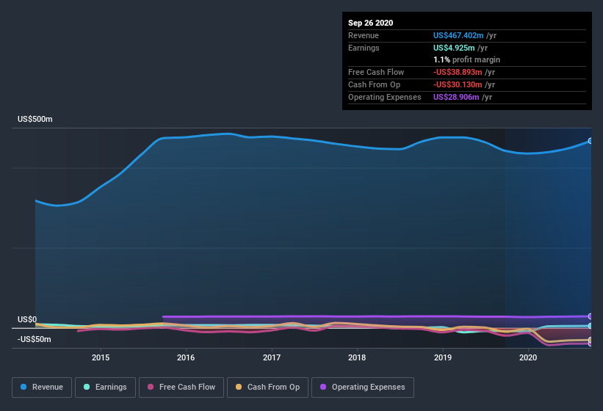Click the US$0 y-axis label
Viewport: 603px width, 411px height.
pos(27,319)
